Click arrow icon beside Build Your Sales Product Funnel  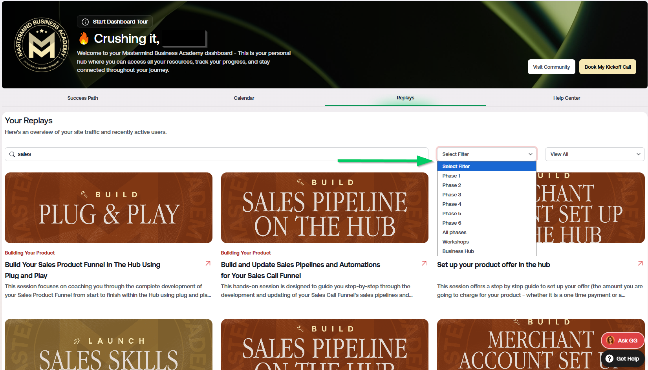[x=208, y=263]
